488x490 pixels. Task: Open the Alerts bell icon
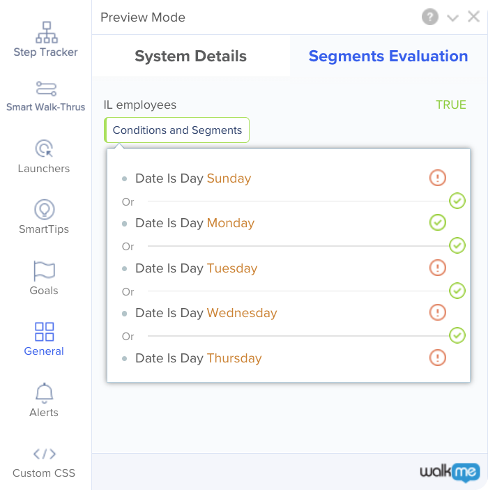[x=44, y=393]
